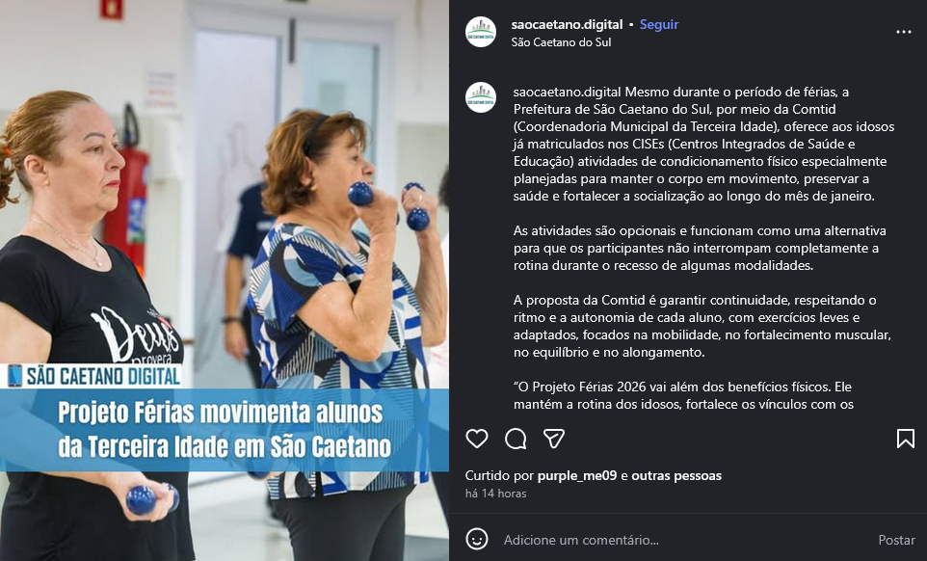927x561 pixels.
Task: Save post with bookmark icon
Action: point(905,439)
